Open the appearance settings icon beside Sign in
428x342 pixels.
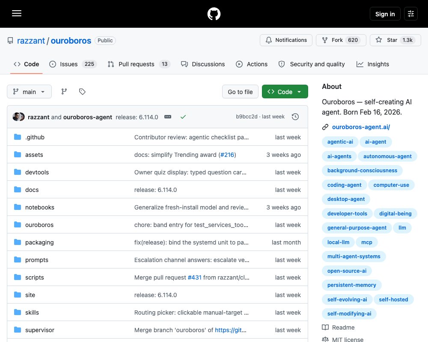pyautogui.click(x=411, y=14)
